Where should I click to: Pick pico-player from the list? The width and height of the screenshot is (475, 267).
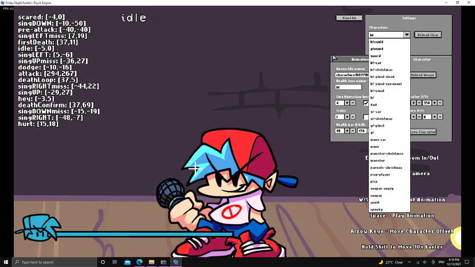point(389,174)
